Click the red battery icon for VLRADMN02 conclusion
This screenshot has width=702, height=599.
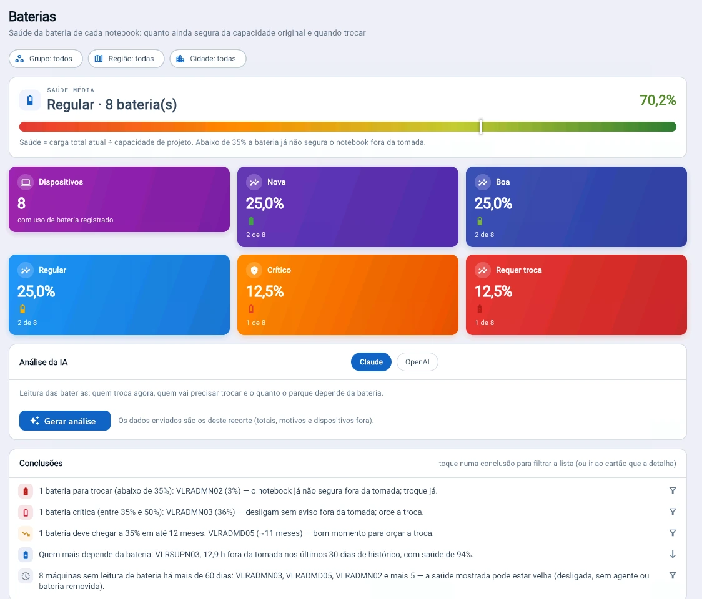26,490
